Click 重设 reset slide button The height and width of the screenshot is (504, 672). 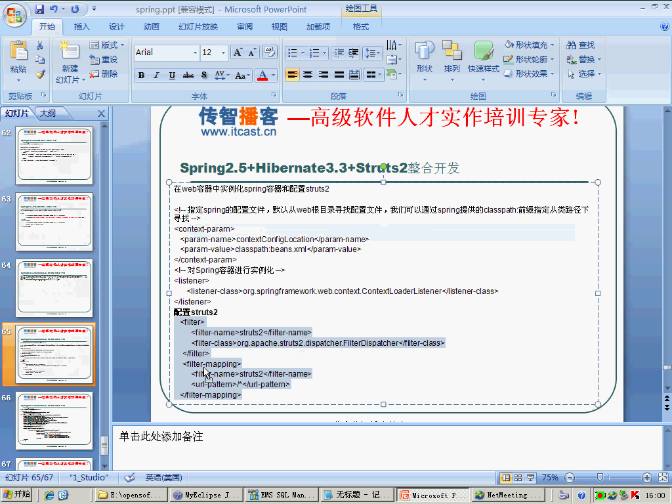coord(103,60)
